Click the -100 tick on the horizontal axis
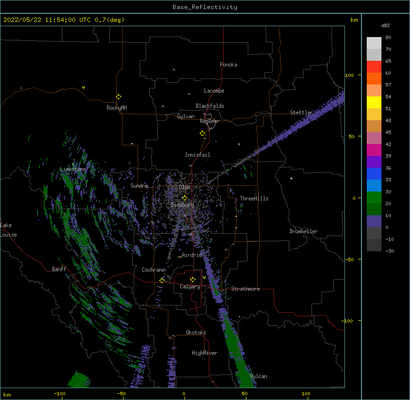This screenshot has height=400, width=410. [x=60, y=393]
